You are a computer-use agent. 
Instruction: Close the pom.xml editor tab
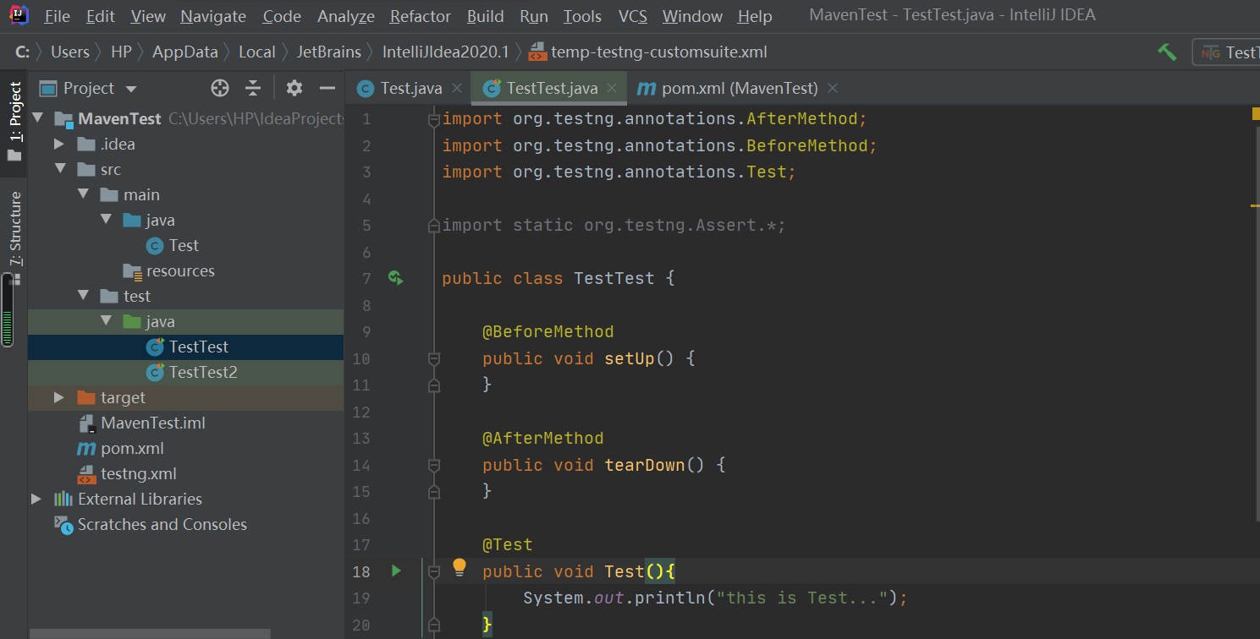pyautogui.click(x=833, y=88)
